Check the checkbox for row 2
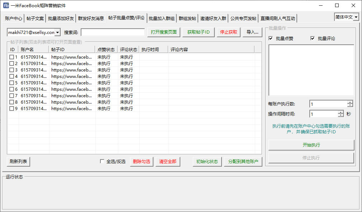362x212 pixels. tap(11, 64)
